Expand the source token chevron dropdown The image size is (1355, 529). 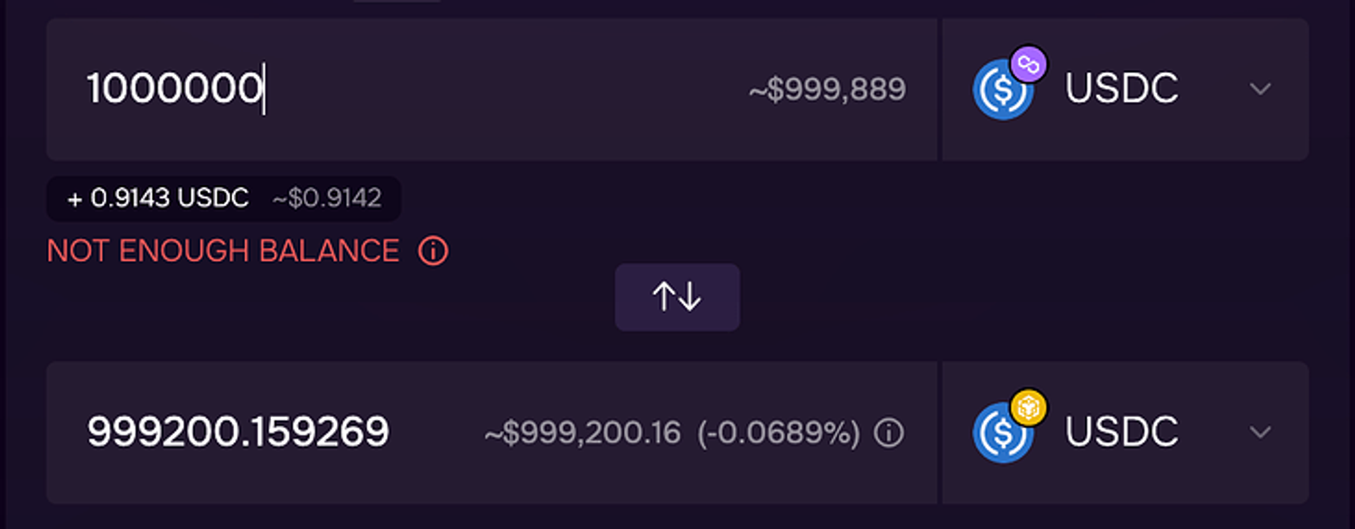(1260, 88)
